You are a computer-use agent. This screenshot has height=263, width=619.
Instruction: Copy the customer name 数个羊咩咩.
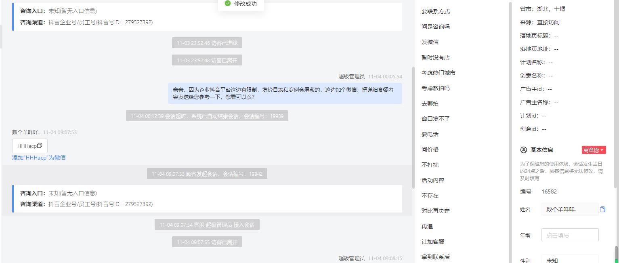pyautogui.click(x=602, y=209)
